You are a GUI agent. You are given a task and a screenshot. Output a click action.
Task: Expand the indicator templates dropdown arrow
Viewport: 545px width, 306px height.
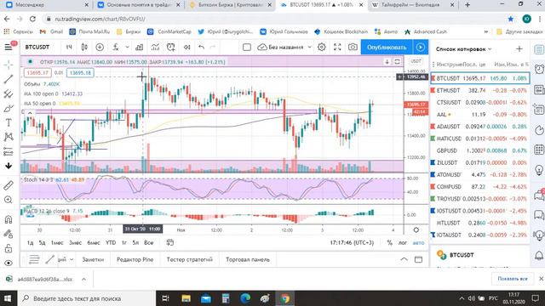127,47
